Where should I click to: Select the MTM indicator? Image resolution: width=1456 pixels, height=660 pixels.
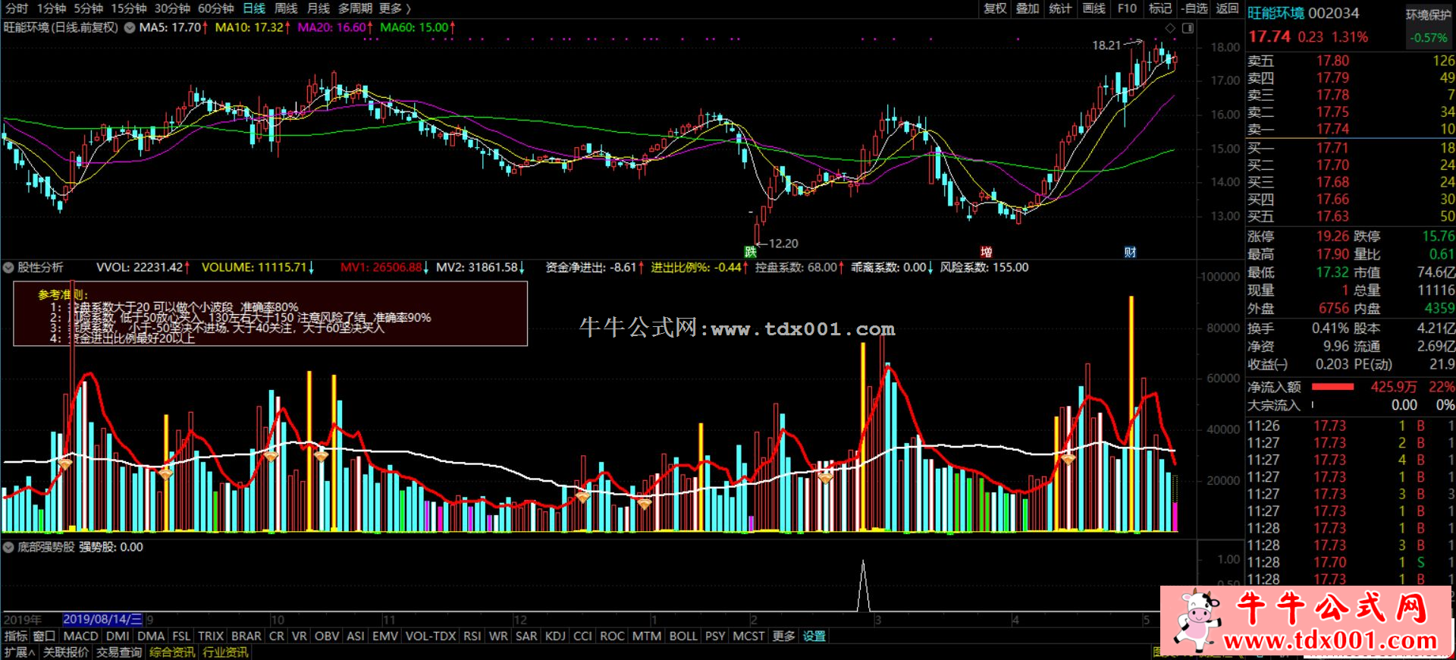coord(647,636)
